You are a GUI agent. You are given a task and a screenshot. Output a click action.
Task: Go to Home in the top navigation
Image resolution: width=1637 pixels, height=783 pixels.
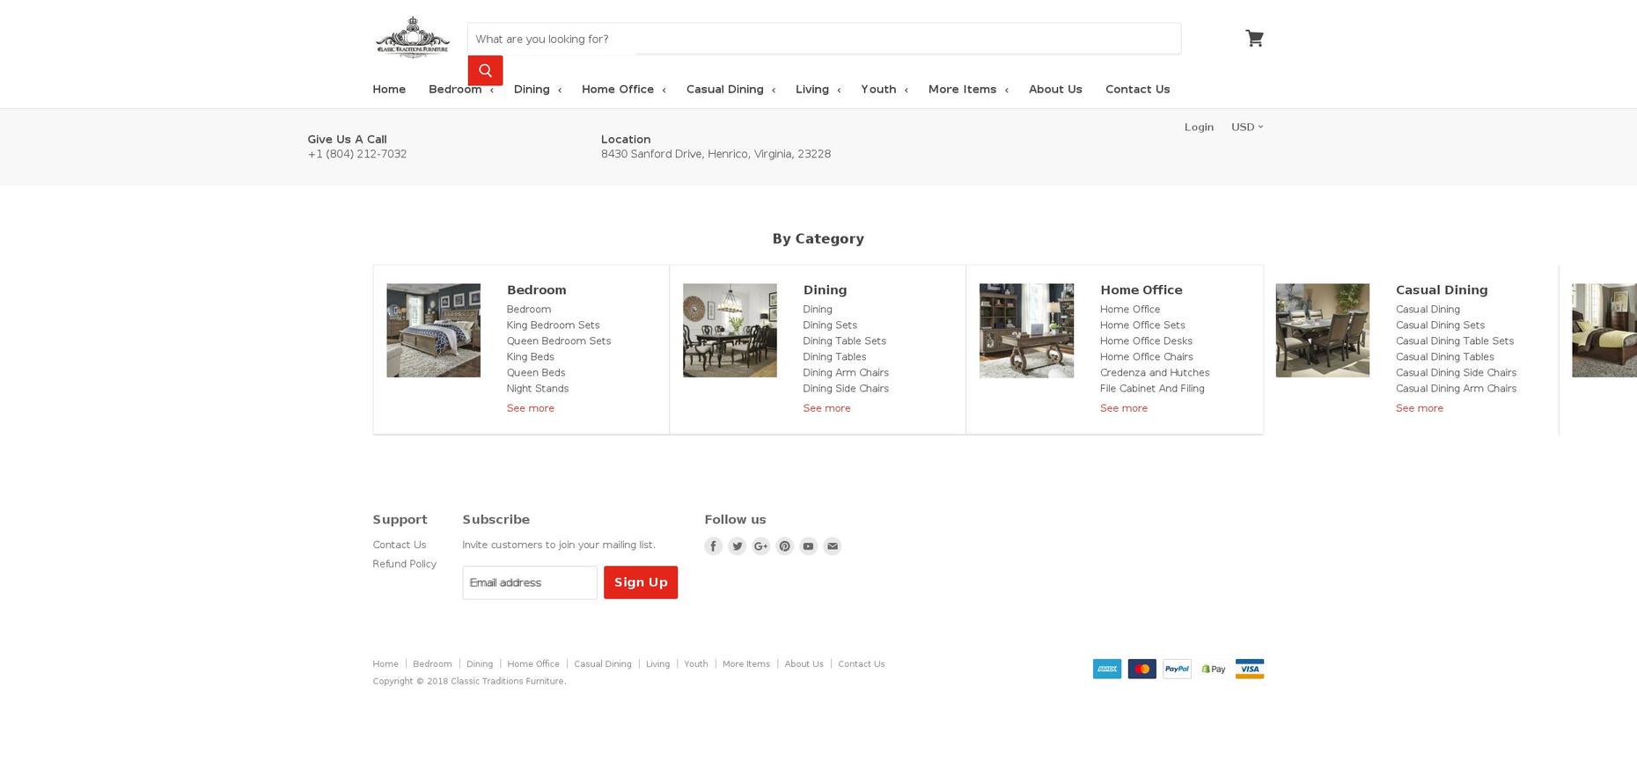(389, 89)
